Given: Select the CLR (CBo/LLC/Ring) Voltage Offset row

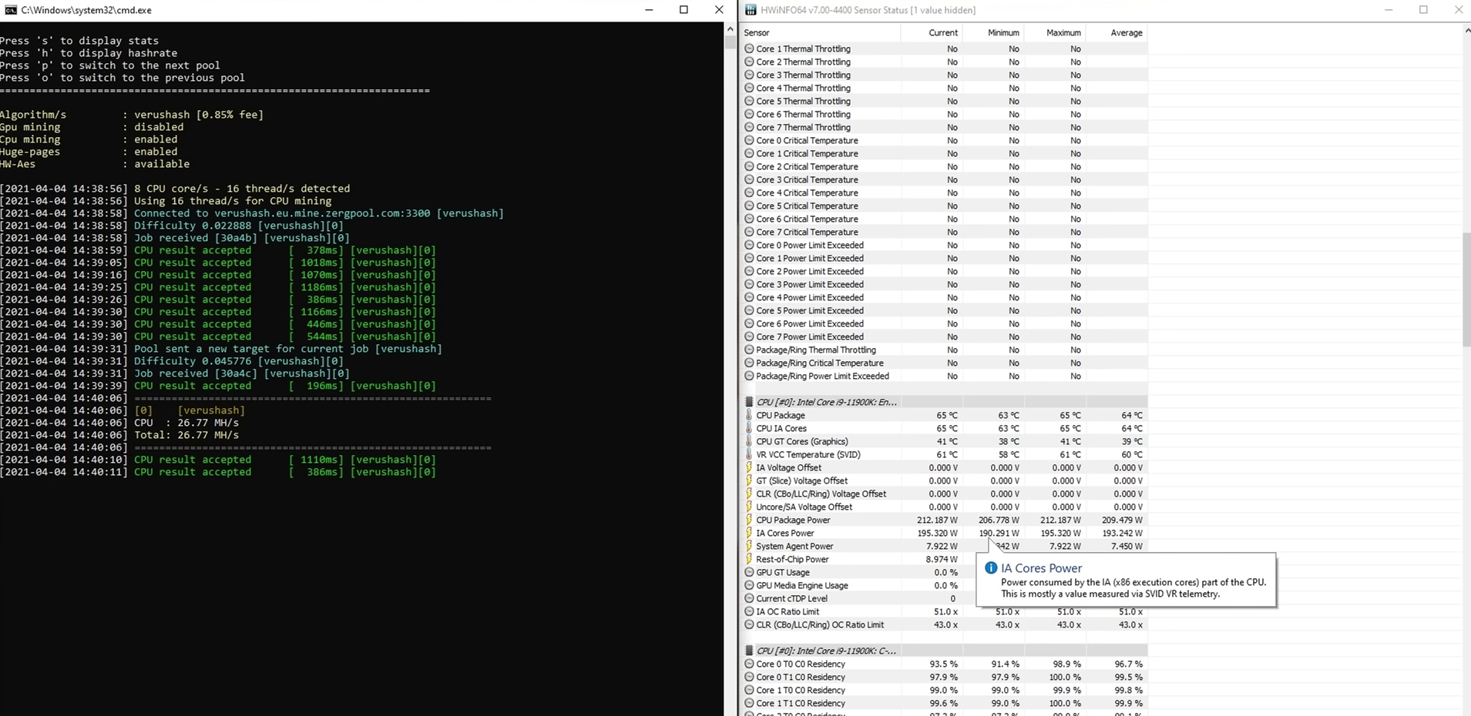Looking at the screenshot, I should [944, 494].
